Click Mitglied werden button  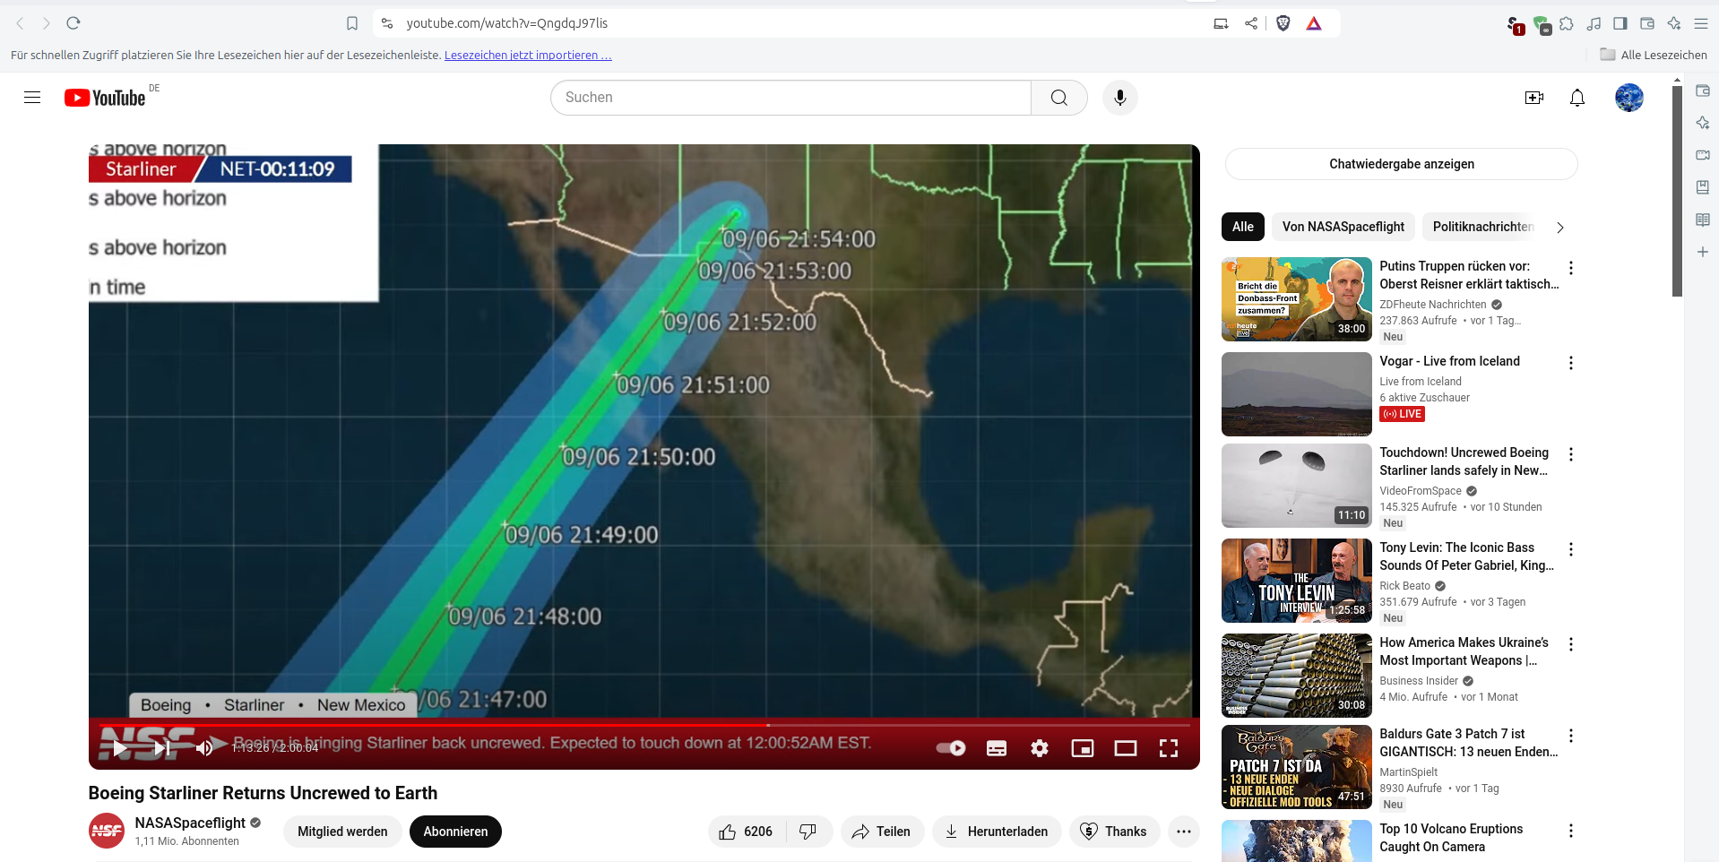pos(342,832)
